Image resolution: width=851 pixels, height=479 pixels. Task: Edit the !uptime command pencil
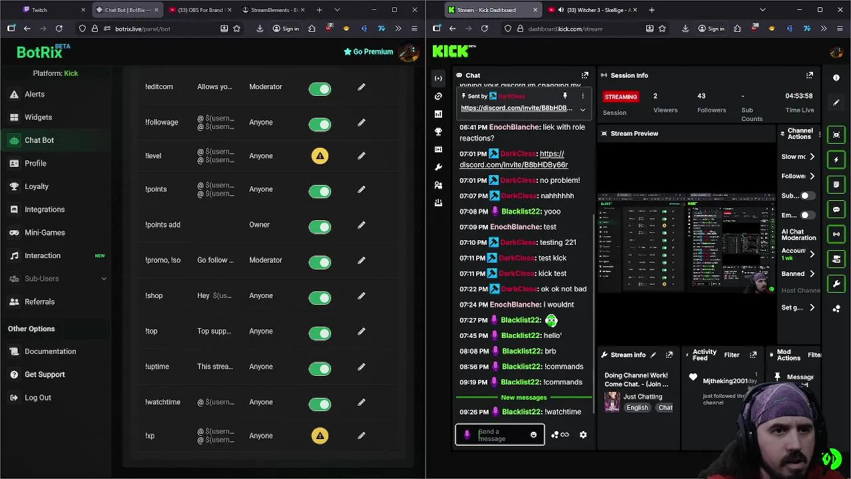361,367
